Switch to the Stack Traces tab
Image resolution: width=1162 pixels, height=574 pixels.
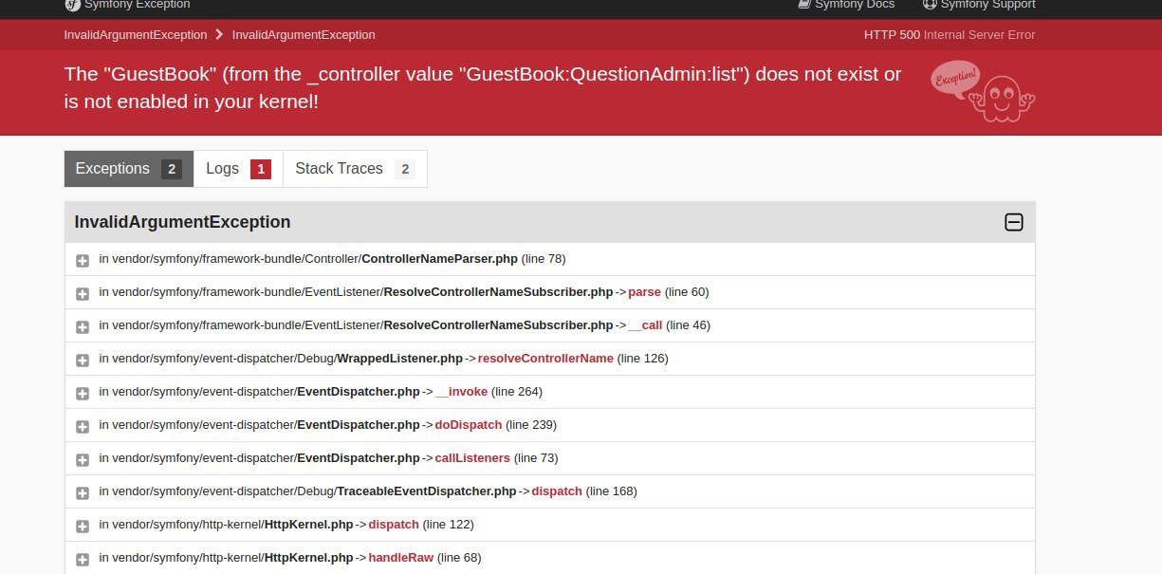pyautogui.click(x=355, y=169)
